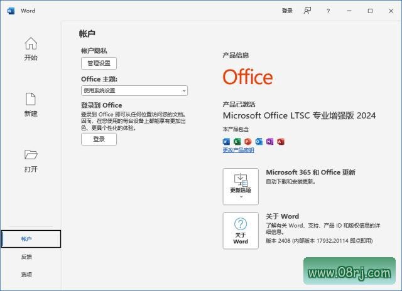The image size is (402, 291).
Task: Click the text '自动下载和安装更新。'
Action: tap(290, 181)
